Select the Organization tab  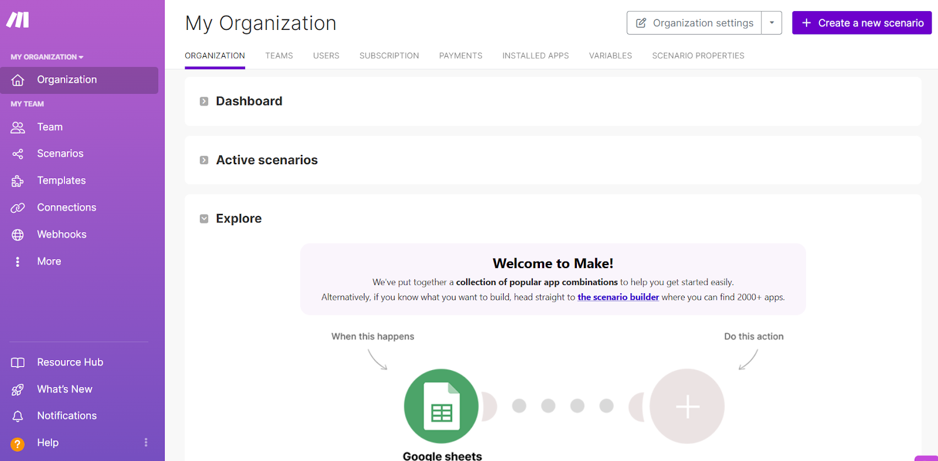[215, 56]
